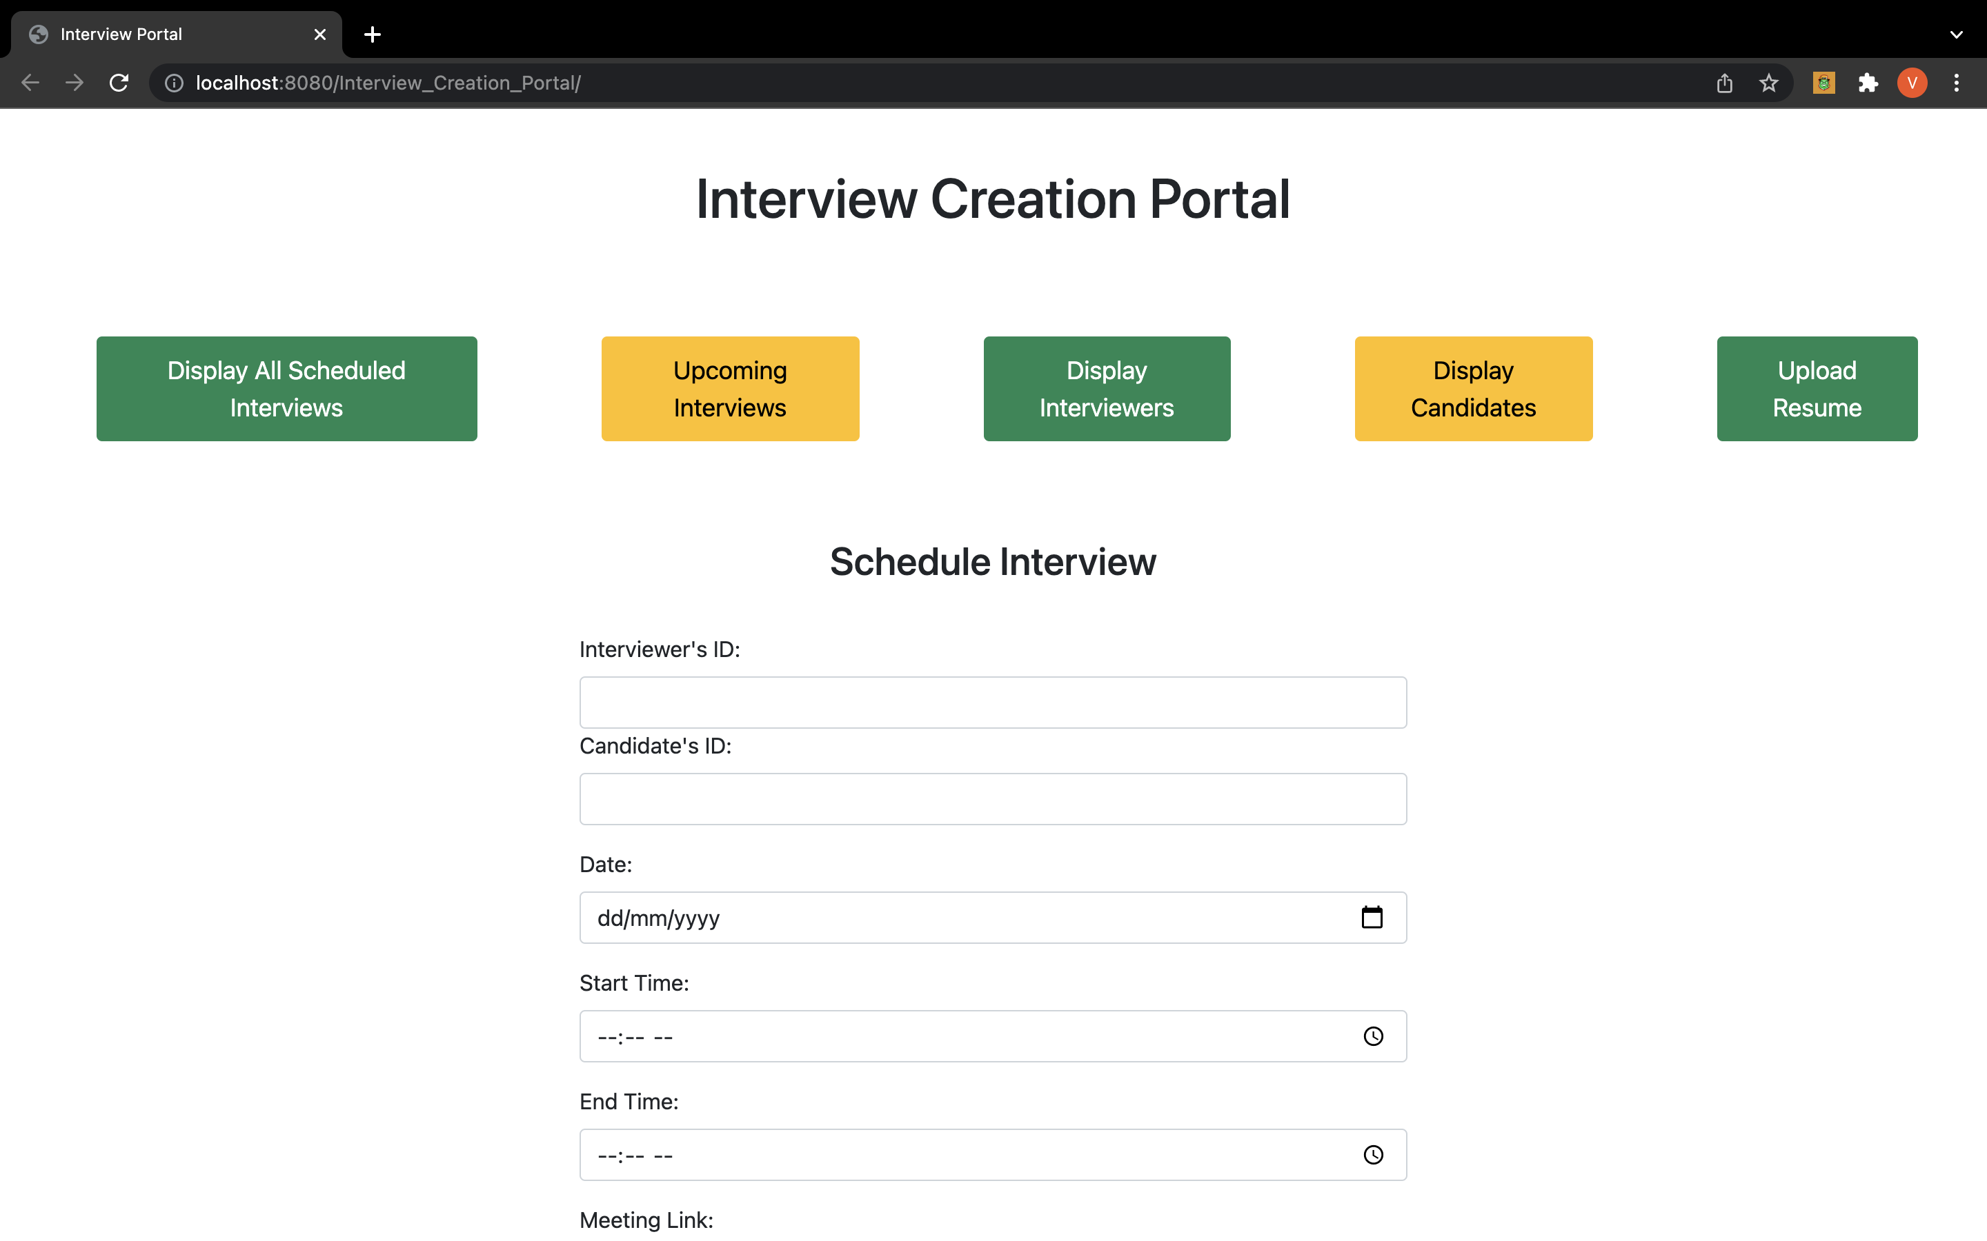Open a new browser tab
Viewport: 1987px width, 1241px height.
click(x=373, y=34)
